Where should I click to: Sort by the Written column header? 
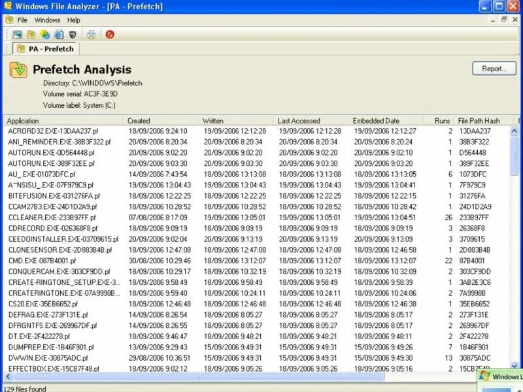[x=236, y=121]
